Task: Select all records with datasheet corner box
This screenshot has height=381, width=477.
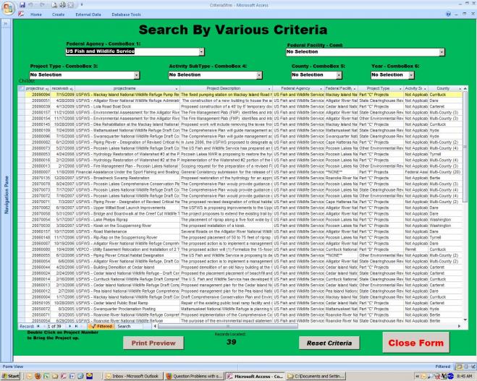Action: point(21,88)
